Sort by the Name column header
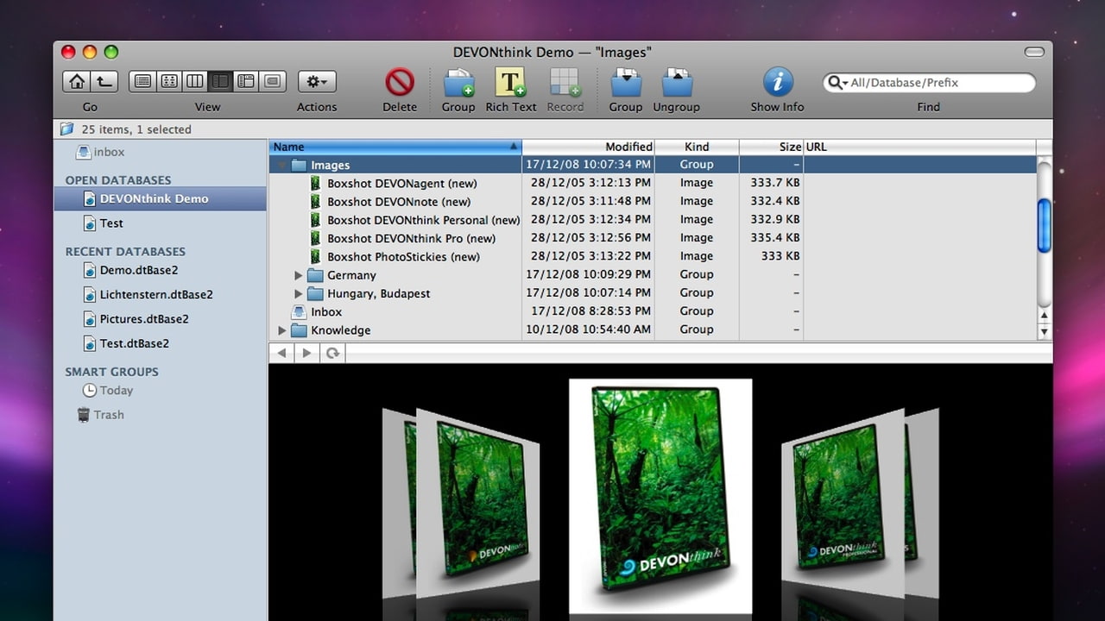 point(395,147)
